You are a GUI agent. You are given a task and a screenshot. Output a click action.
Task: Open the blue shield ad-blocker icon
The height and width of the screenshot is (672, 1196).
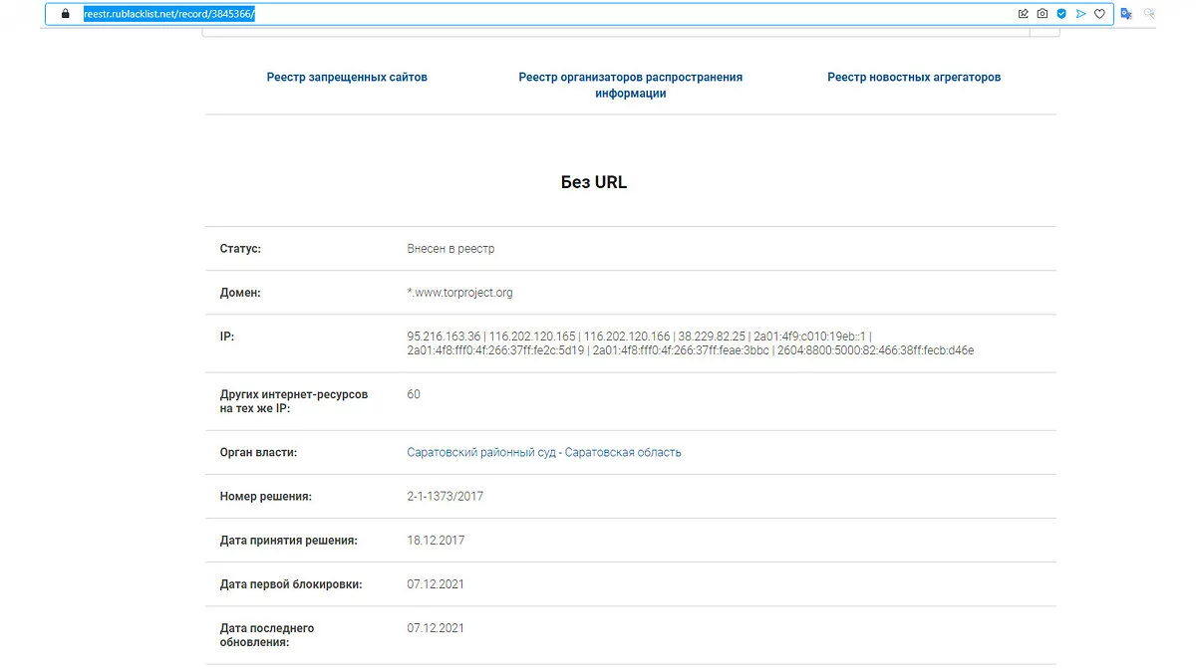[x=1061, y=14]
